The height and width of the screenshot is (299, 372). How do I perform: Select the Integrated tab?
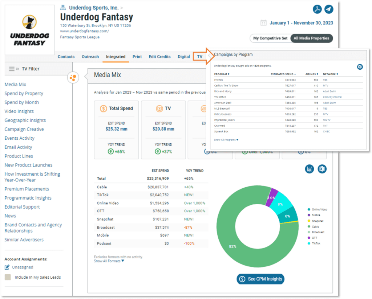point(116,57)
